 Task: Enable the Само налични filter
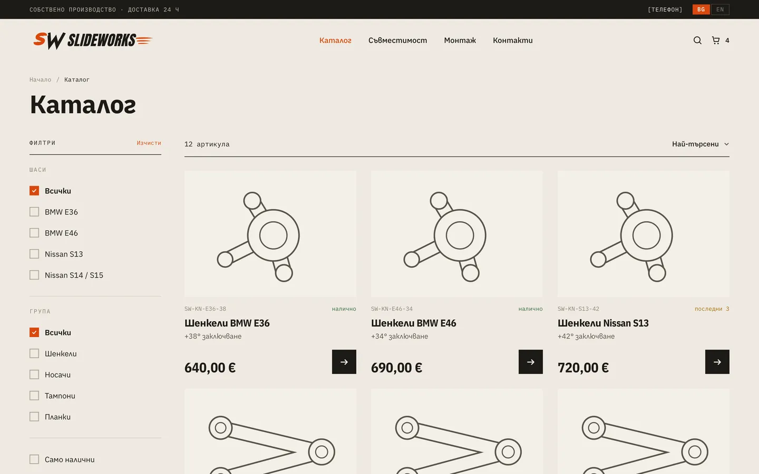pyautogui.click(x=34, y=459)
